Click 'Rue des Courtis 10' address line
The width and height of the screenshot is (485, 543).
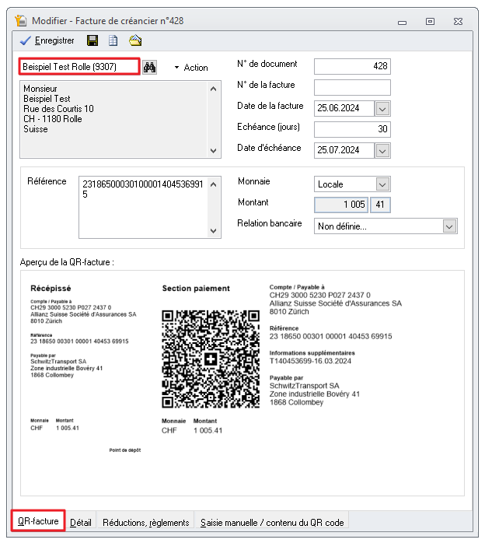pos(58,109)
